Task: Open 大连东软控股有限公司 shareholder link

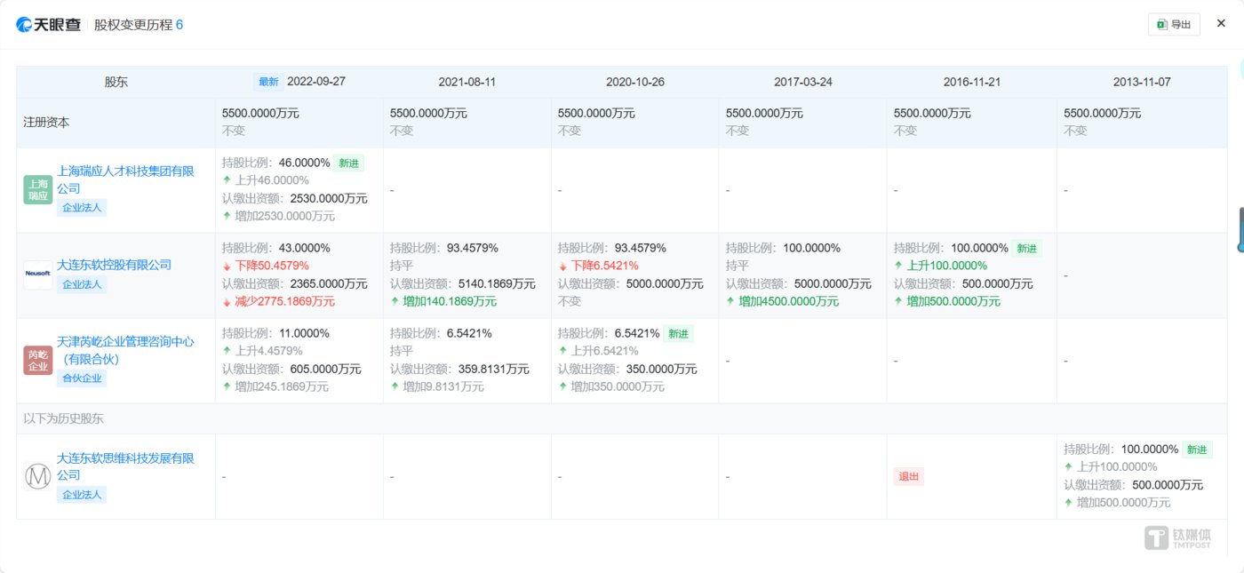Action: click(114, 265)
